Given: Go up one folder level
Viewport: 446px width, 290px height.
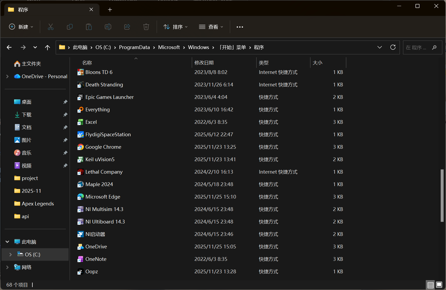Looking at the screenshot, I should (x=47, y=47).
